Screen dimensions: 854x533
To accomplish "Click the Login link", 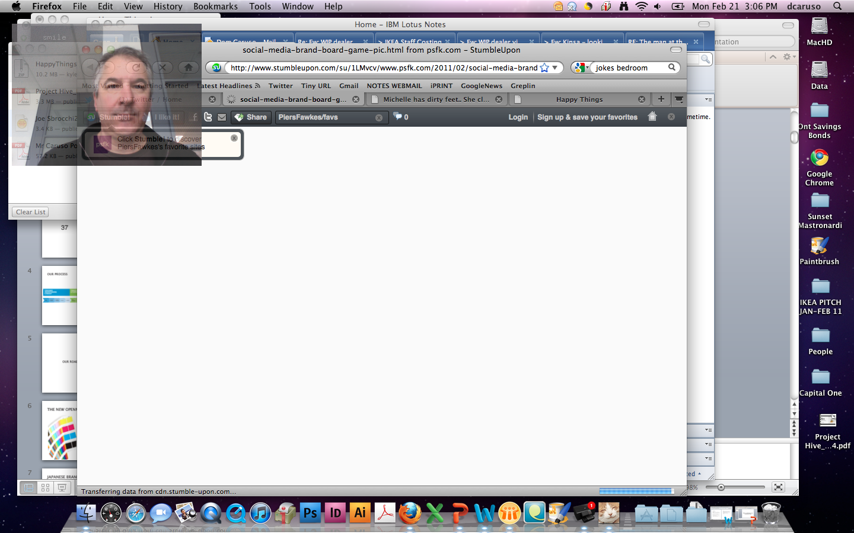I will pos(518,117).
